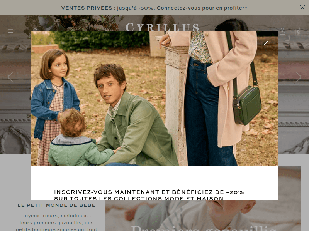Open the user account icon
The height and width of the screenshot is (231, 309).
[x=282, y=31]
